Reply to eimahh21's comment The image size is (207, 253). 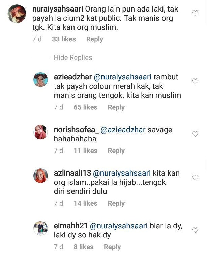point(112,247)
